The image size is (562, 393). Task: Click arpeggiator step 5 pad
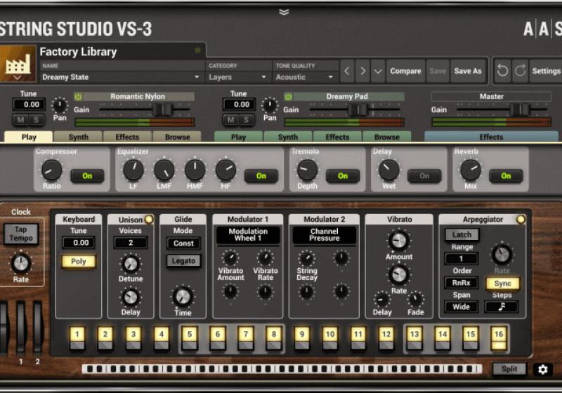189,335
